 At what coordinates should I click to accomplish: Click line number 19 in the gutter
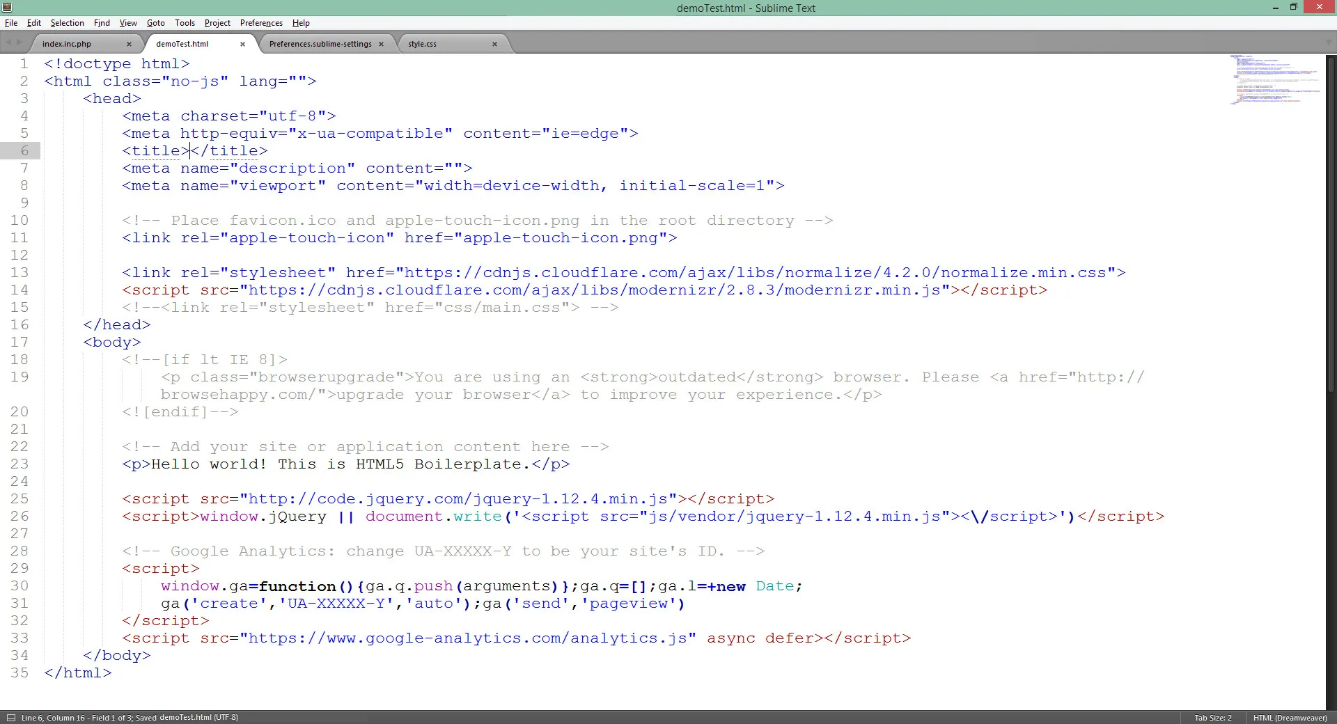point(19,377)
